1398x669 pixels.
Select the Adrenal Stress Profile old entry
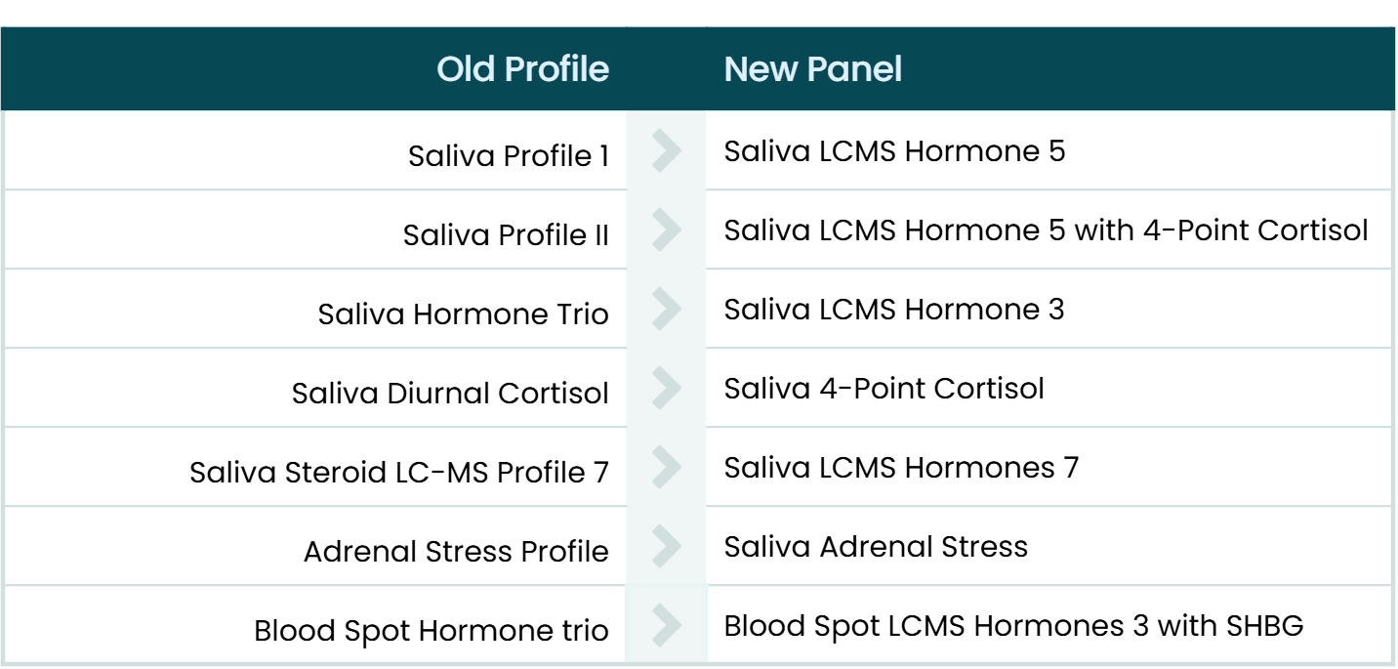coord(456,552)
